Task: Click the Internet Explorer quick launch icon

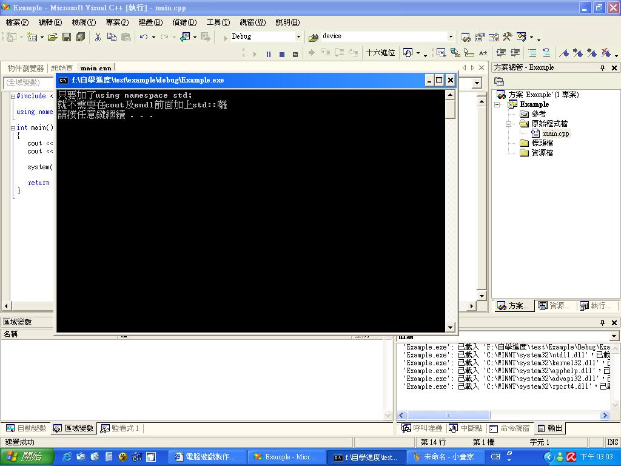Action: tap(67, 457)
